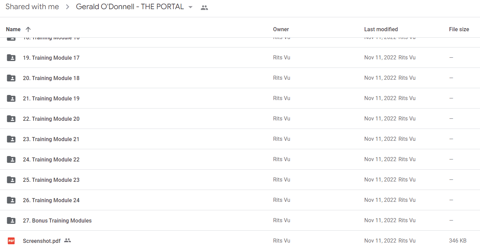
Task: Select 20. Training Module 18 folder name
Action: [x=51, y=78]
